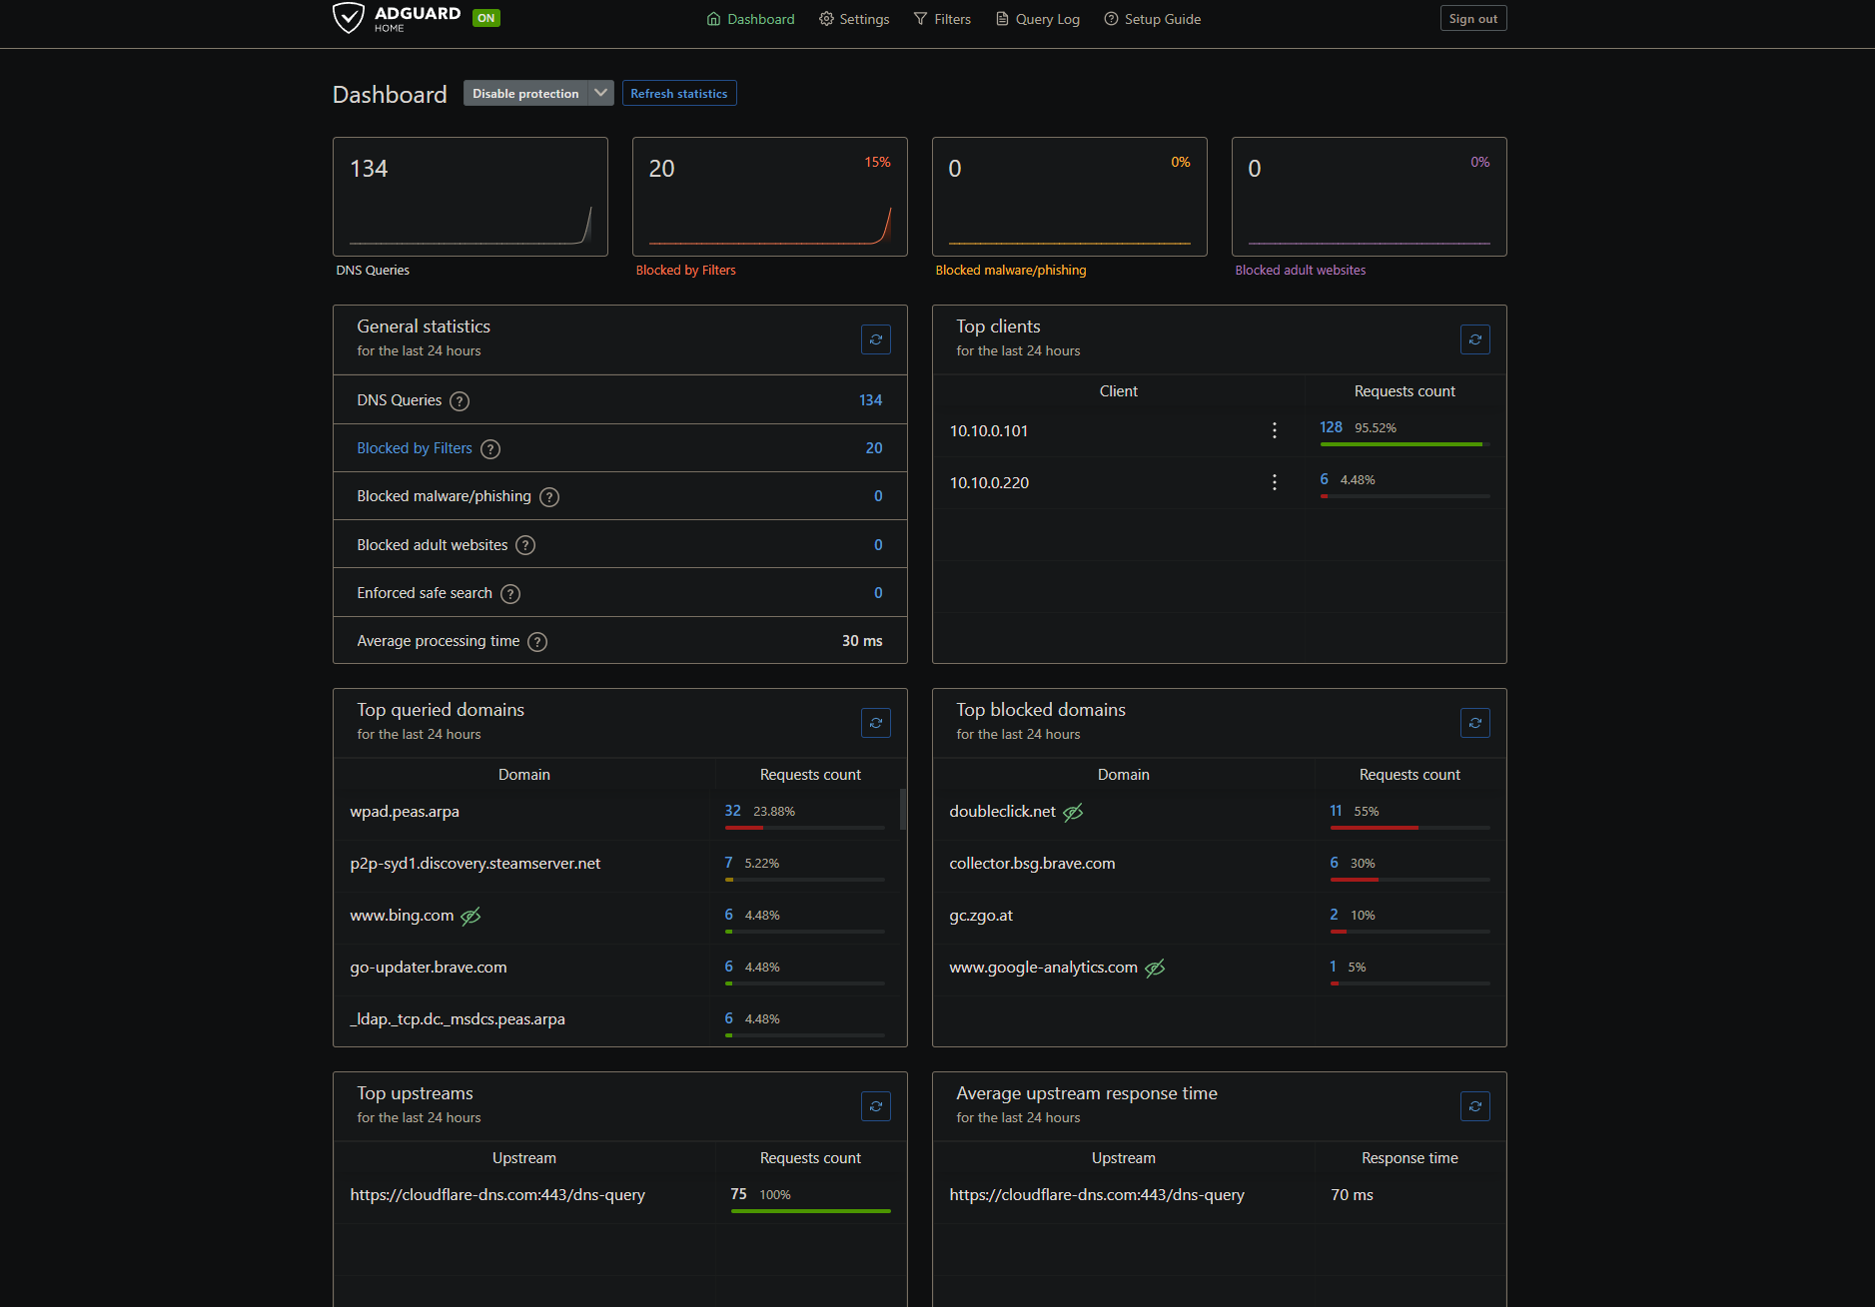Click cloudflare upstream in Top upstreams

(x=497, y=1195)
